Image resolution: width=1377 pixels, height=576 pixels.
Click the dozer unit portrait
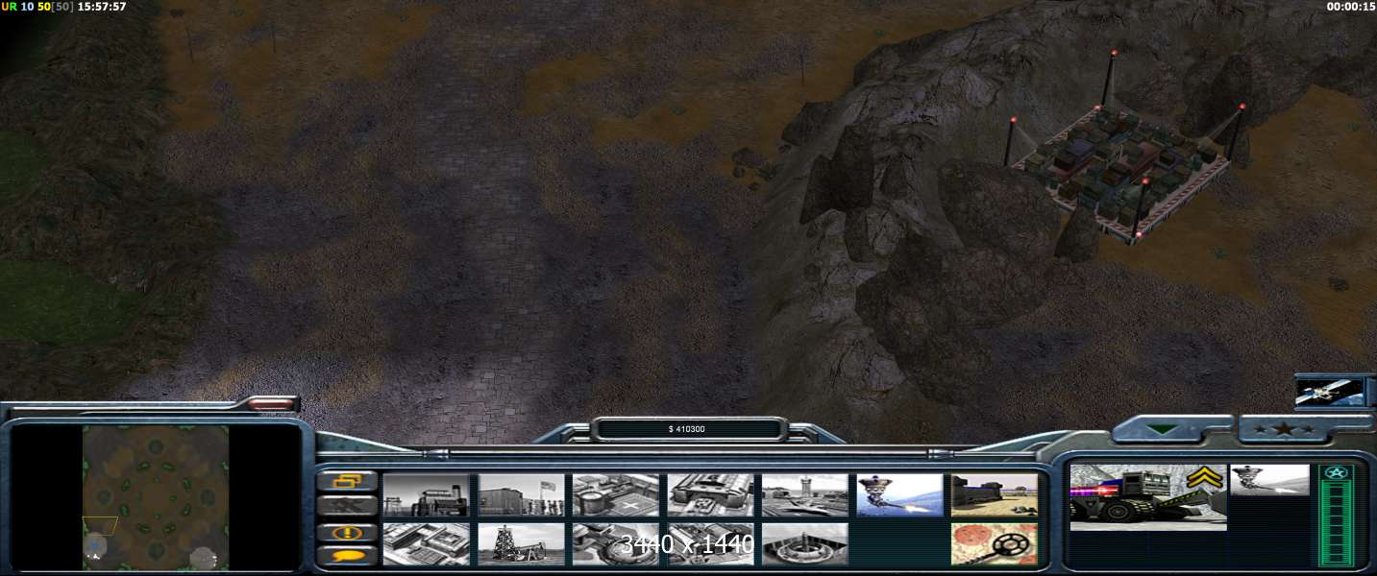(x=1147, y=496)
